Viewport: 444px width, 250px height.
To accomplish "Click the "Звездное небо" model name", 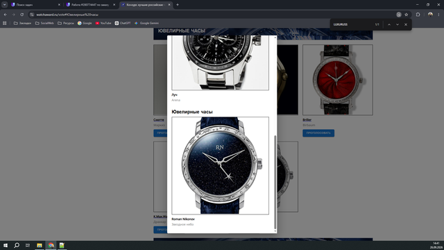I will 182,224.
